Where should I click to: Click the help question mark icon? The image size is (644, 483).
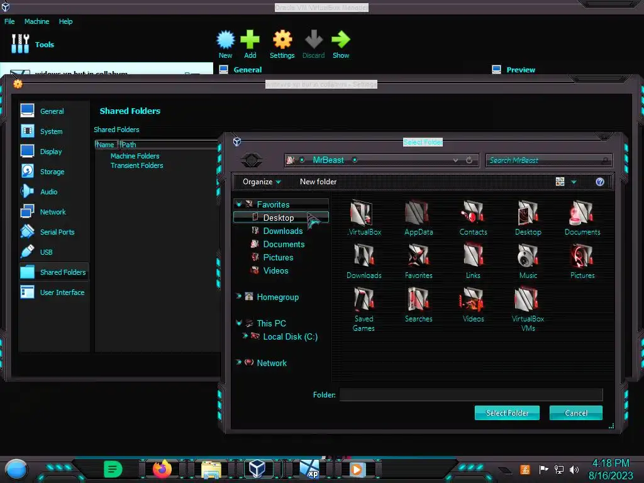pyautogui.click(x=599, y=182)
